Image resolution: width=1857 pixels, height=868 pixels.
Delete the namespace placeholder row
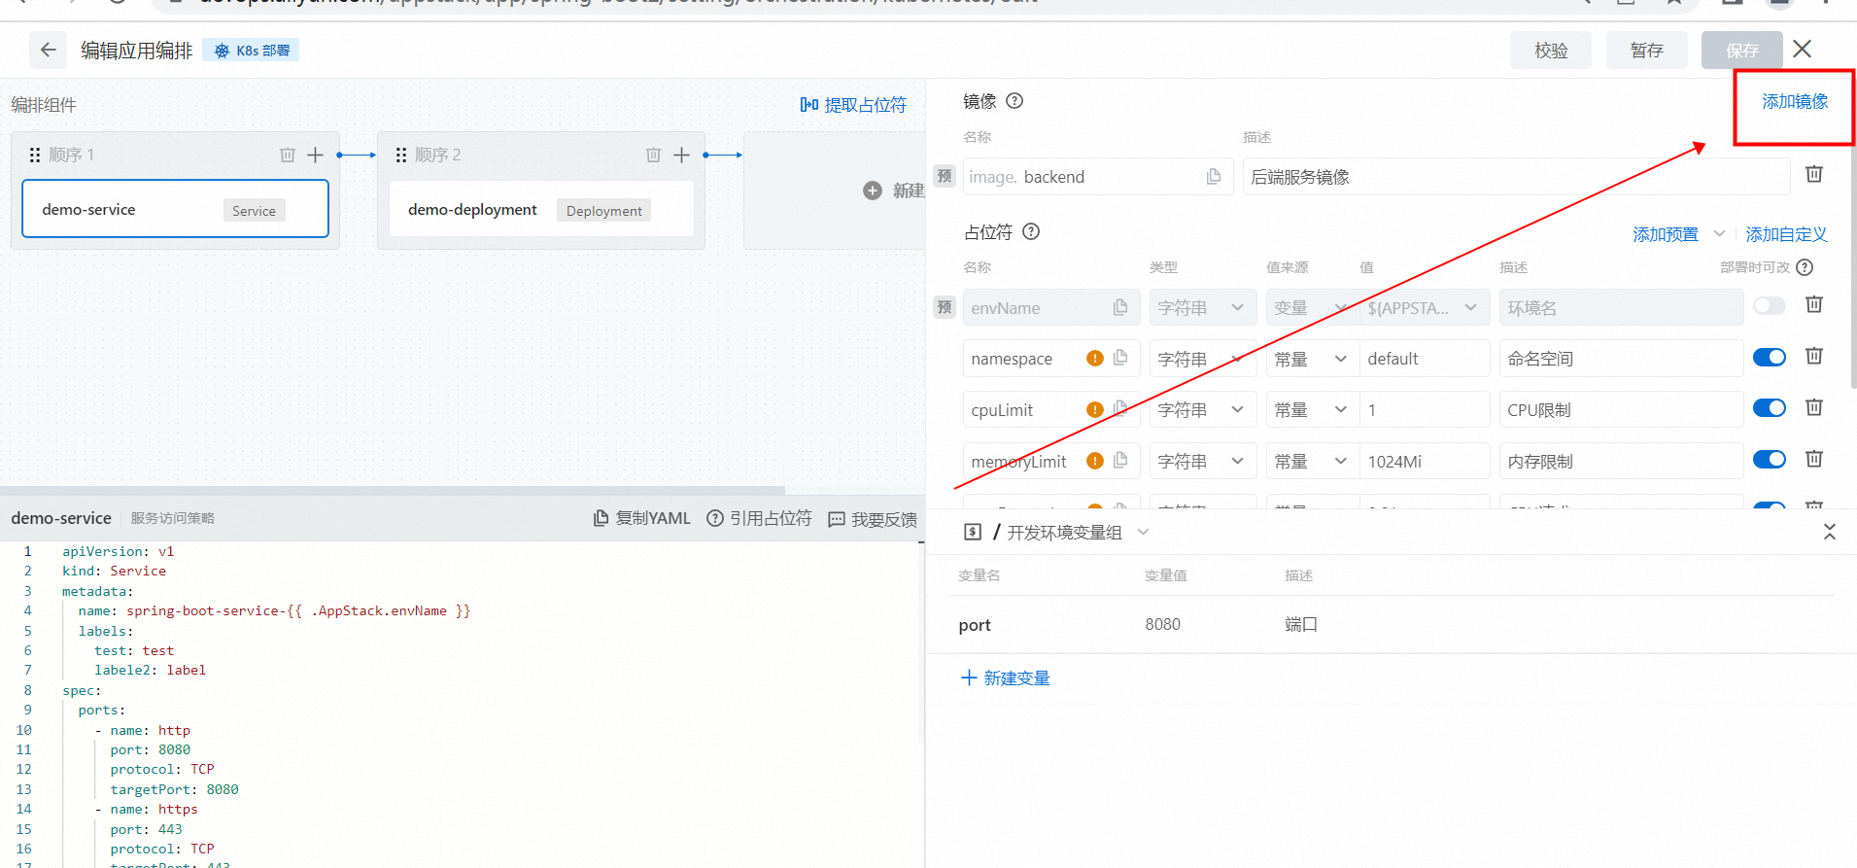(1814, 356)
